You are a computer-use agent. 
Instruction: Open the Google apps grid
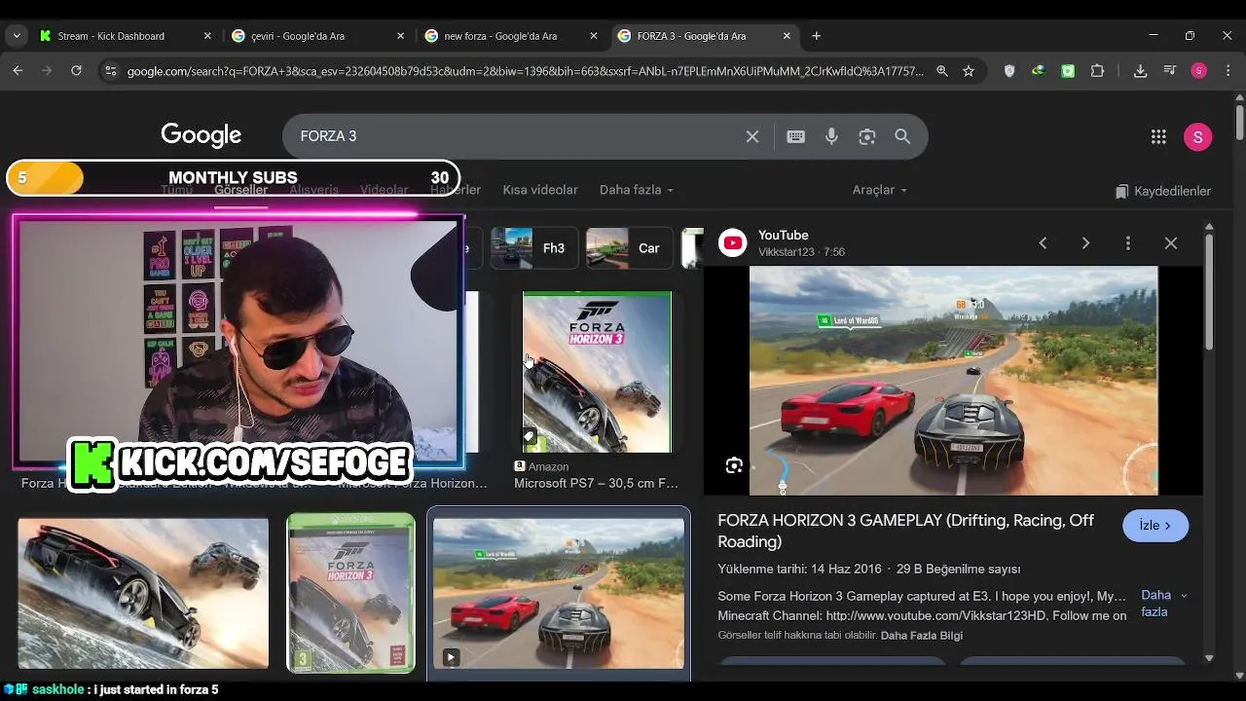coord(1158,137)
